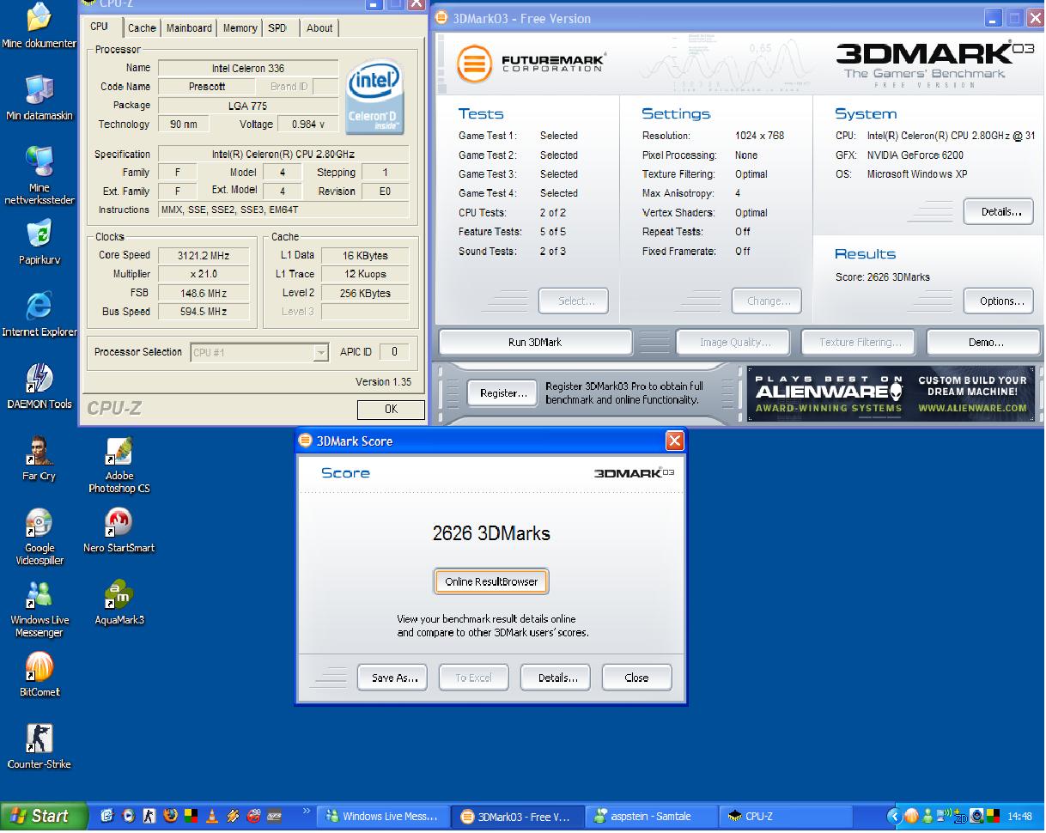Click the FSB value 148.6 MHz
This screenshot has width=1046, height=833.
click(x=204, y=293)
